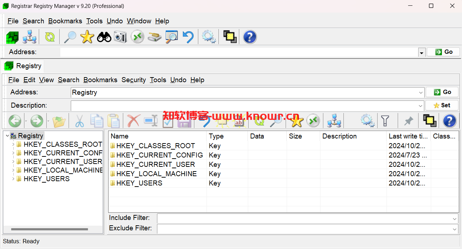462x249 pixels.
Task: Select HKEY_USERS row in the list
Action: pyautogui.click(x=283, y=183)
